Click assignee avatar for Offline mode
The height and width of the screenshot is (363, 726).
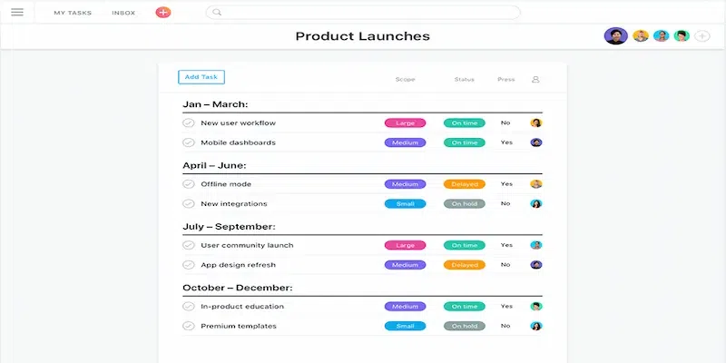click(536, 184)
